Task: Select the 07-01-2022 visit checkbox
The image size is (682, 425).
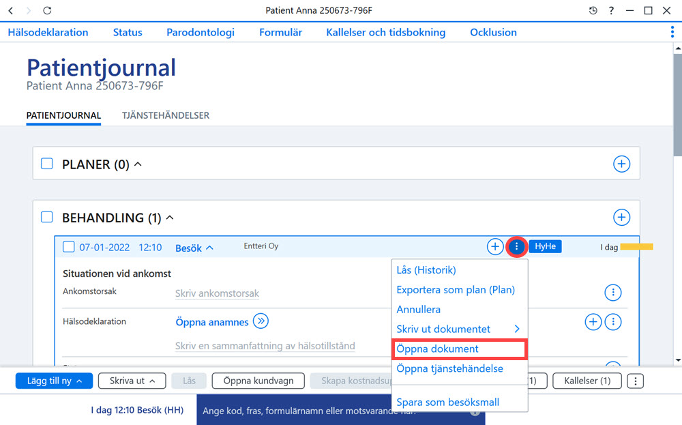Action: [69, 247]
